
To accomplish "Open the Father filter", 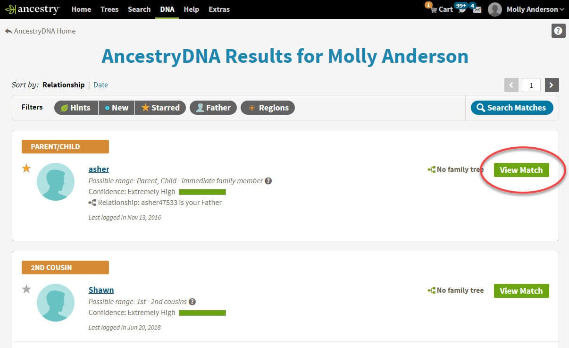I will (x=213, y=108).
